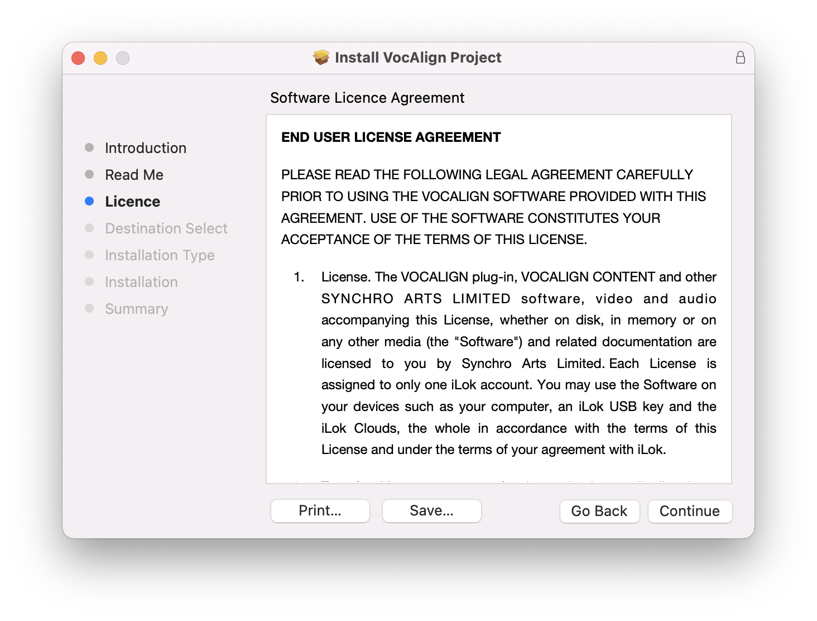The width and height of the screenshot is (817, 621).
Task: Click the END USER LICENSE AGREEMENT heading
Action: point(391,137)
